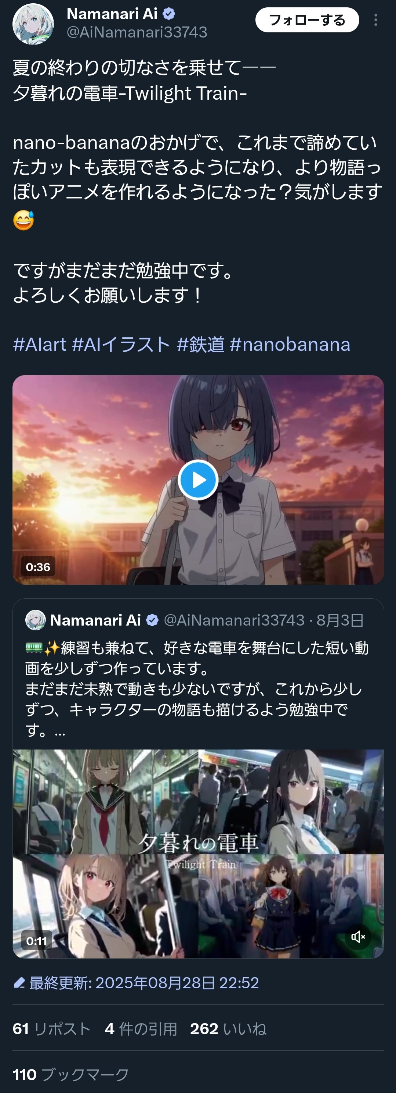Show the 4 件の引用 list
Image resolution: width=396 pixels, height=1093 pixels.
[141, 1029]
